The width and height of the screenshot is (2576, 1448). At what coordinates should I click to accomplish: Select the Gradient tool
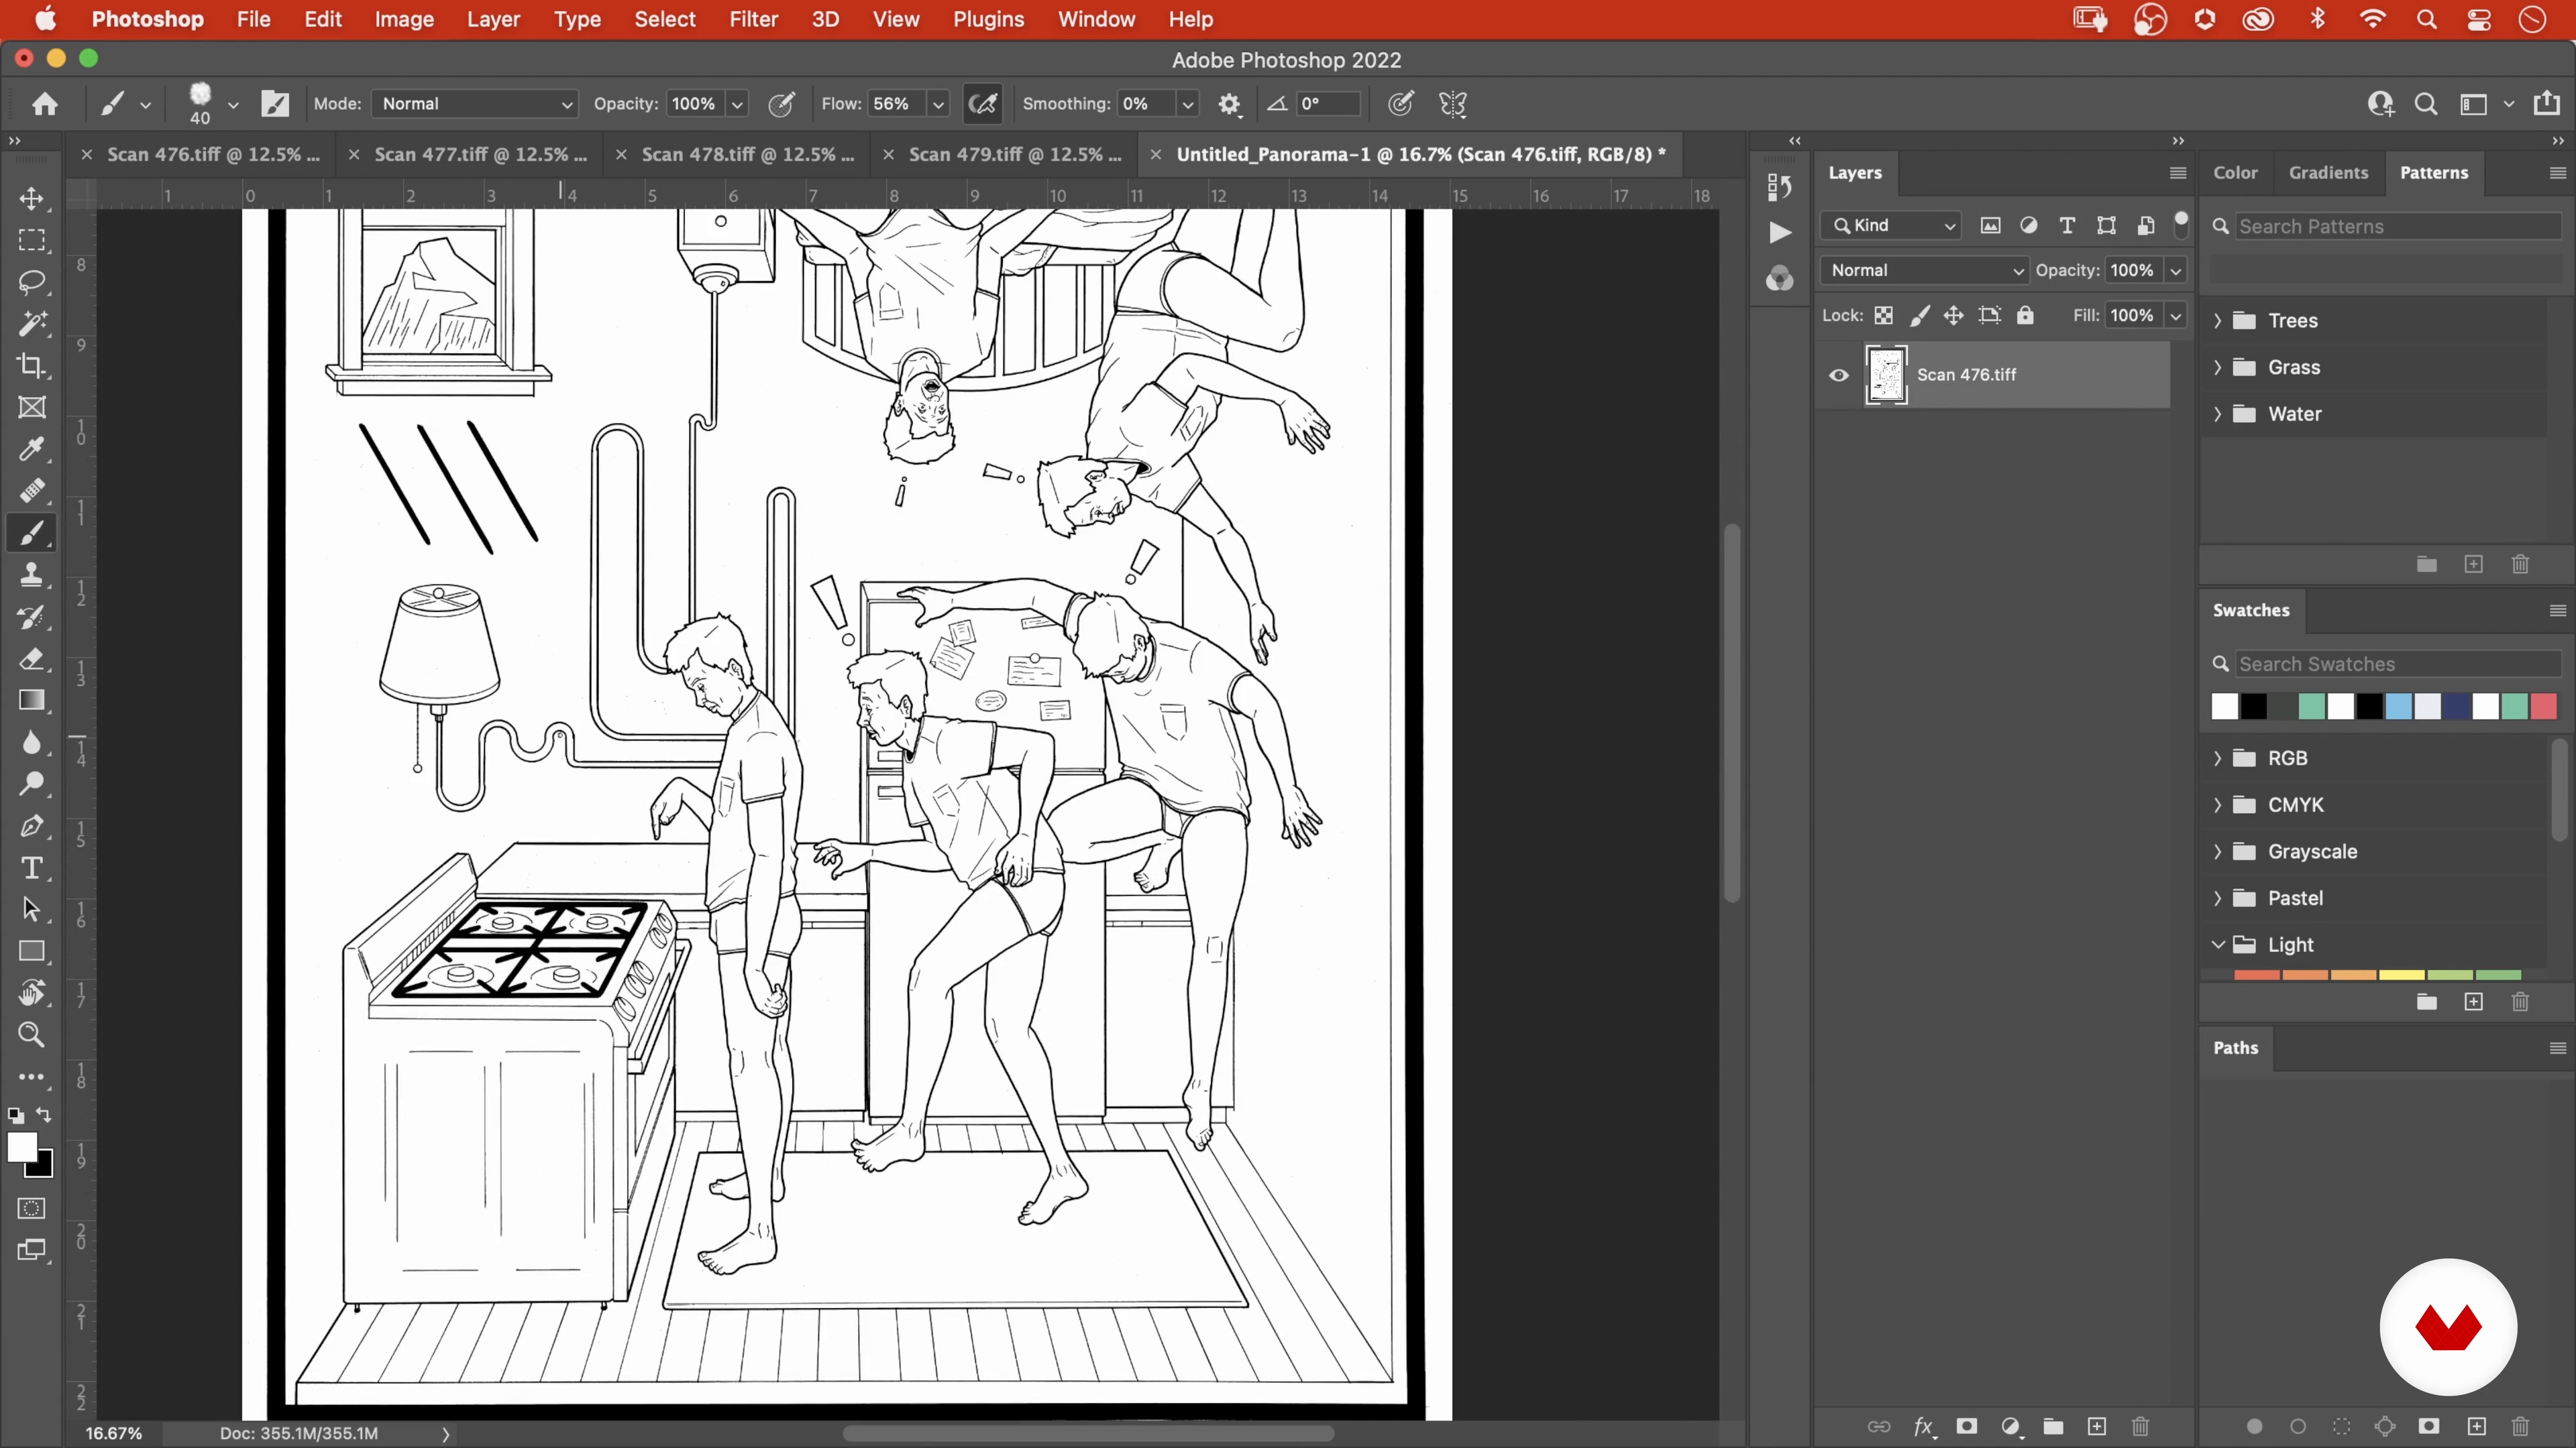[x=32, y=701]
